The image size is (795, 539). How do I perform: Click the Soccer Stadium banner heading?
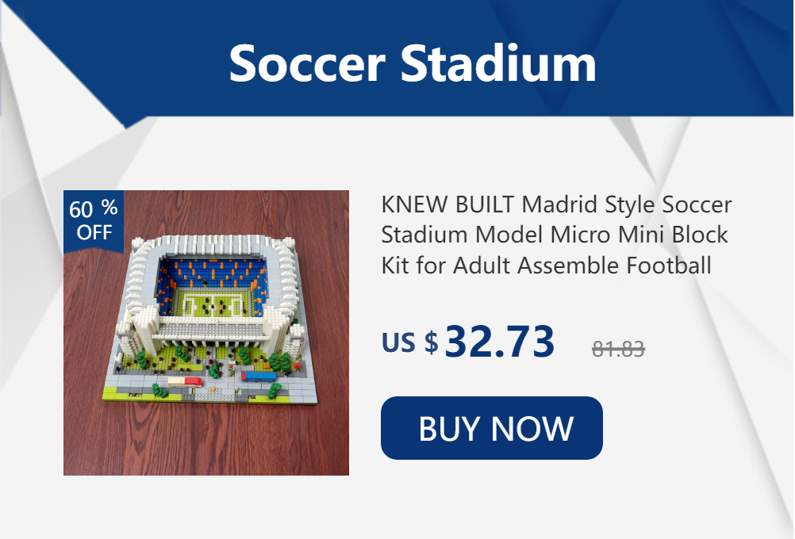click(413, 63)
